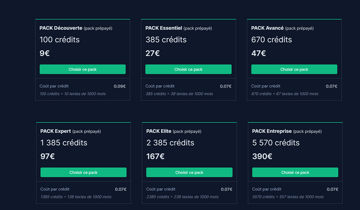Image resolution: width=360 pixels, height=210 pixels.
Task: Click "1385 crédits = 138 textes" note
Action: coord(76,197)
